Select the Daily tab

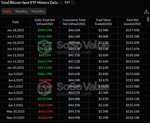7,11
